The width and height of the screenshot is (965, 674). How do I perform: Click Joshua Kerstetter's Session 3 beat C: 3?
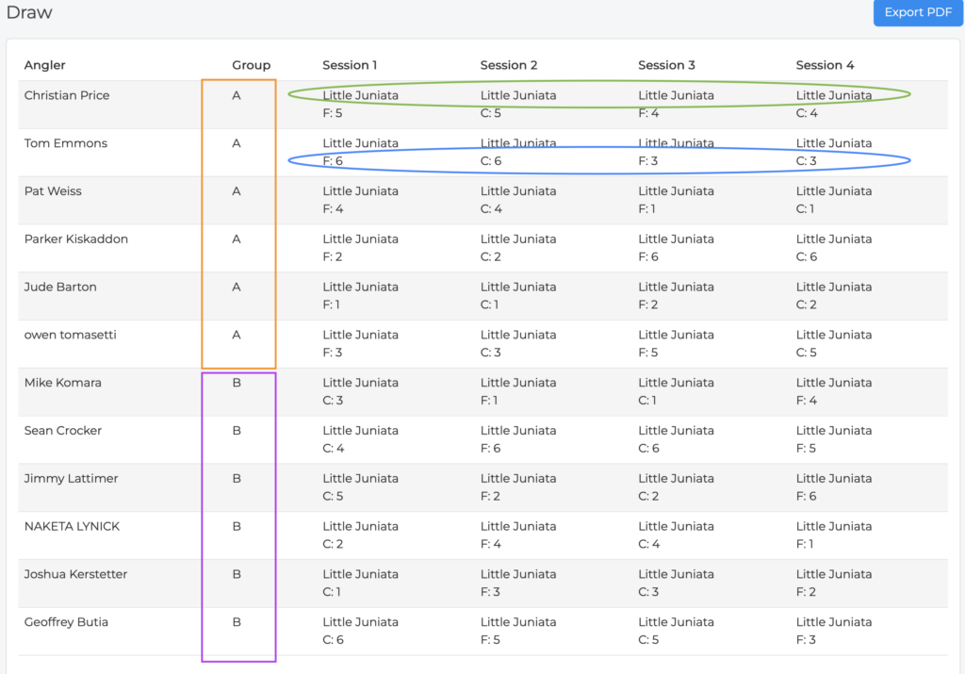[x=648, y=592]
